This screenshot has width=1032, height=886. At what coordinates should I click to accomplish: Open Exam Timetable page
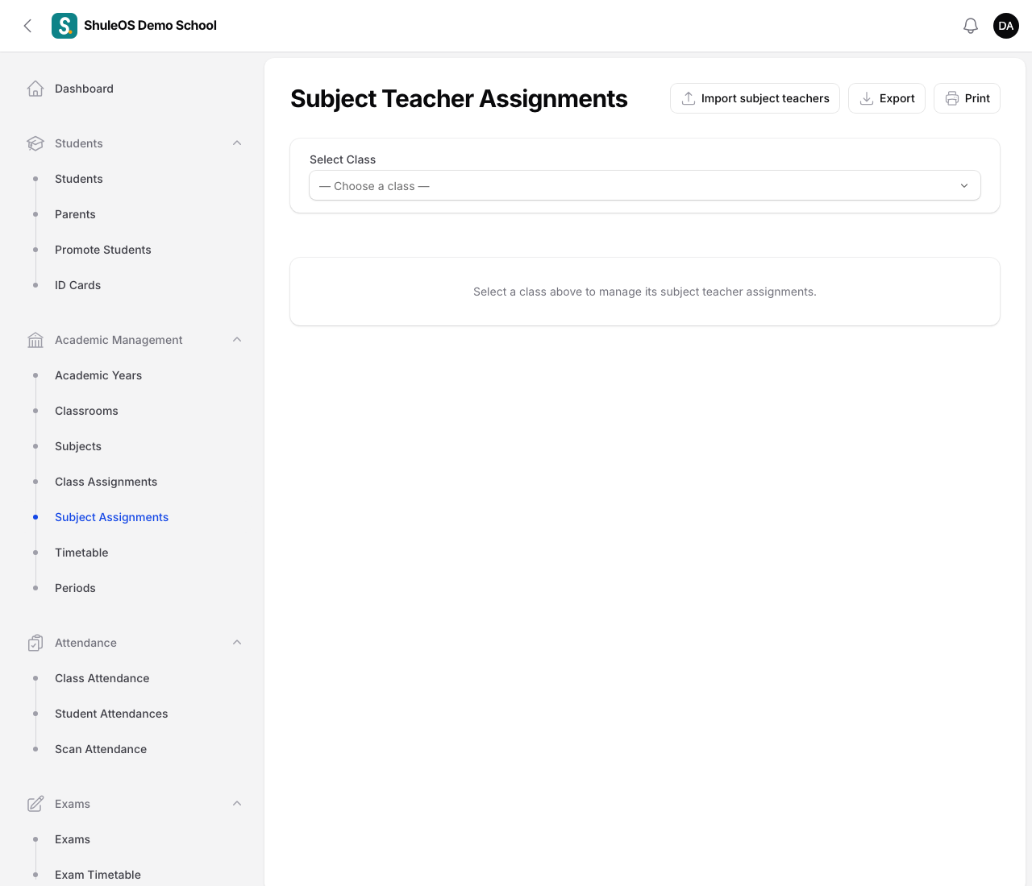(x=98, y=875)
